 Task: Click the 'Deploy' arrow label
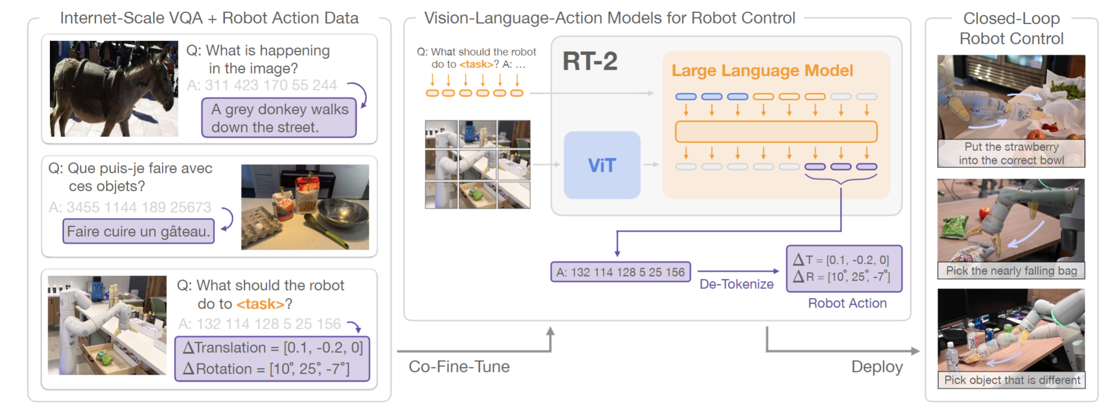877,367
